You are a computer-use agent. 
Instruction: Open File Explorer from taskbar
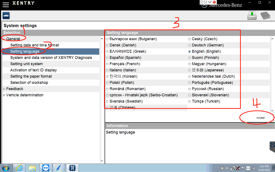(x=32, y=168)
